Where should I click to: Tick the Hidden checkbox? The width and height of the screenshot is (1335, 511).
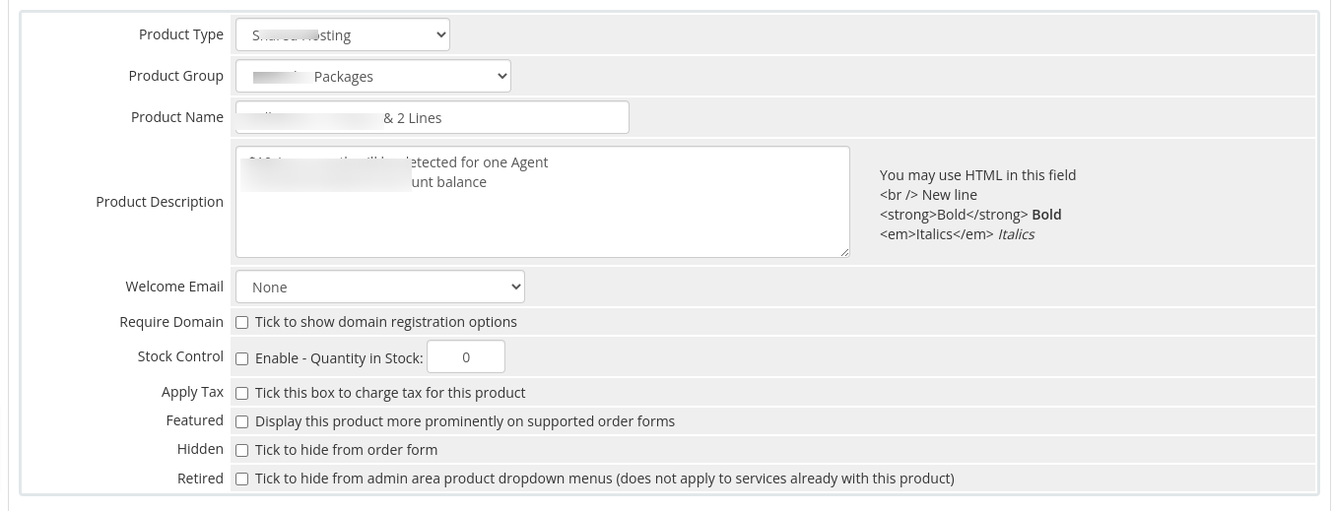(x=241, y=451)
